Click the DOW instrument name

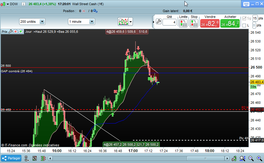click(x=14, y=4)
